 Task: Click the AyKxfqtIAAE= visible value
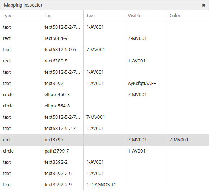(142, 84)
